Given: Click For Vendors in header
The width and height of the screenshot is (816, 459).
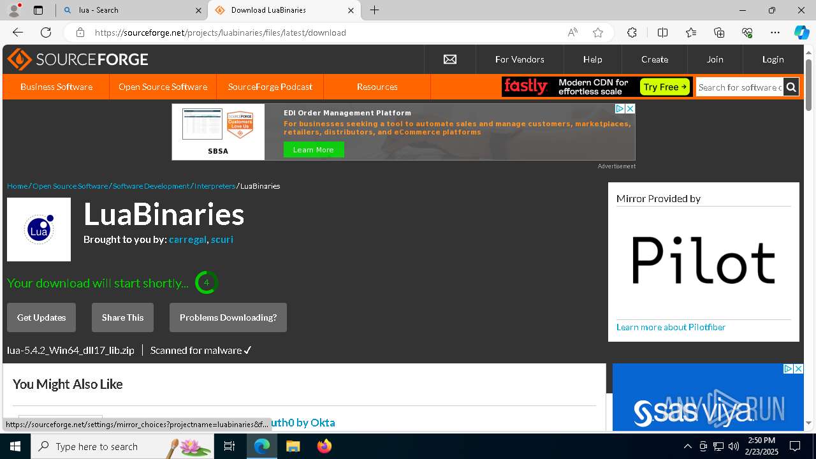Looking at the screenshot, I should point(520,59).
